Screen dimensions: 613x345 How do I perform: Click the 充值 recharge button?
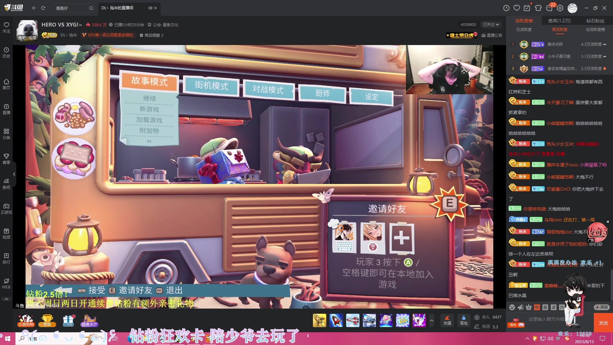[x=447, y=320]
